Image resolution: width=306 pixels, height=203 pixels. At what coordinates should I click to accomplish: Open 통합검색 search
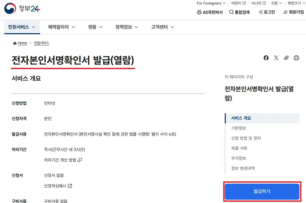click(x=239, y=12)
